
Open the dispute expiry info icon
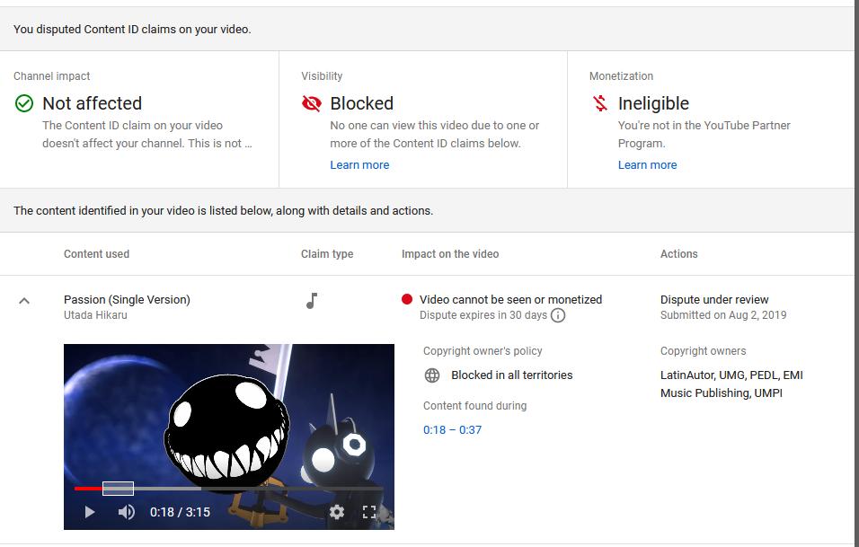(558, 315)
